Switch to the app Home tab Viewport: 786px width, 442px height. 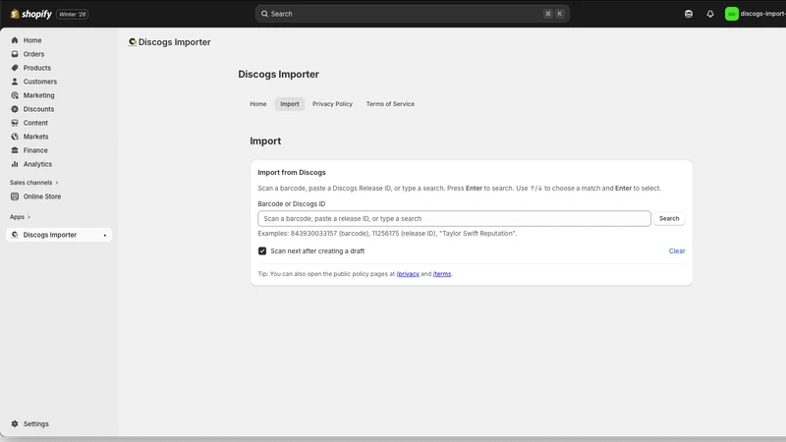[x=258, y=104]
